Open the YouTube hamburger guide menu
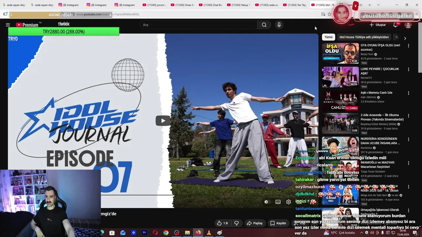The image size is (422, 237). point(8,25)
